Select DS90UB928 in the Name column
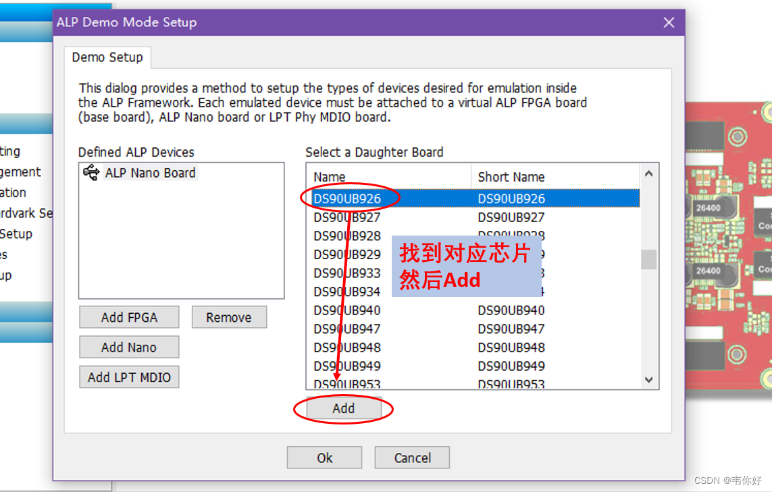 tap(348, 236)
